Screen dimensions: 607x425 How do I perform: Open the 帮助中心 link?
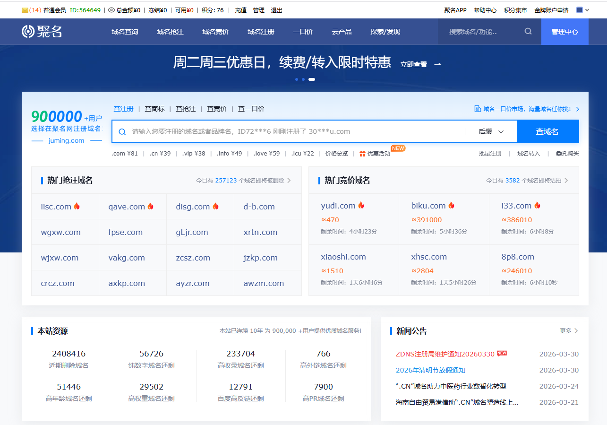tap(485, 10)
